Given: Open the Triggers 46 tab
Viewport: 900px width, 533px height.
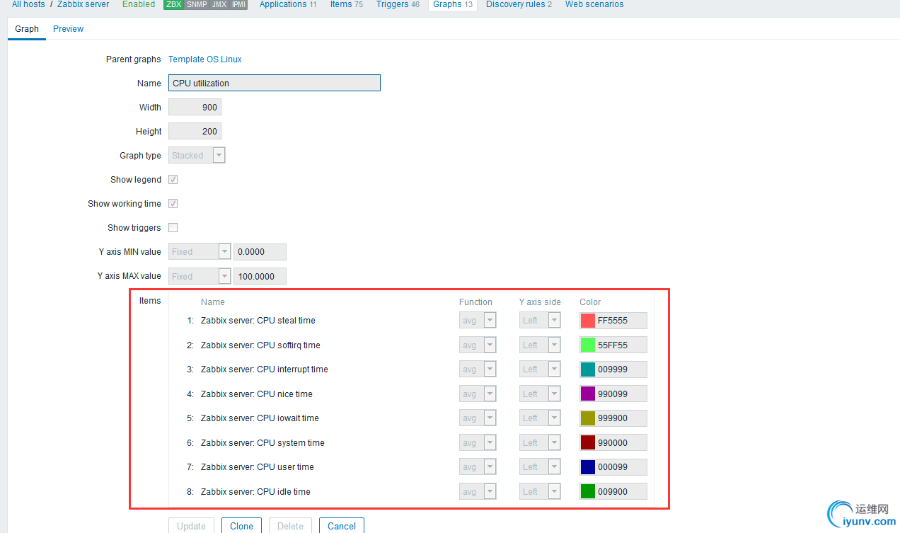Looking at the screenshot, I should pyautogui.click(x=398, y=4).
